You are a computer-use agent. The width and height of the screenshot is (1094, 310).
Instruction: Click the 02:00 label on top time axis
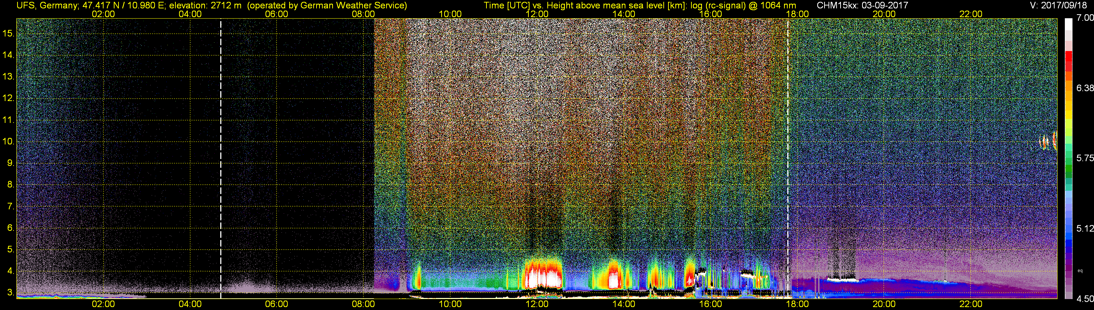[x=103, y=14]
